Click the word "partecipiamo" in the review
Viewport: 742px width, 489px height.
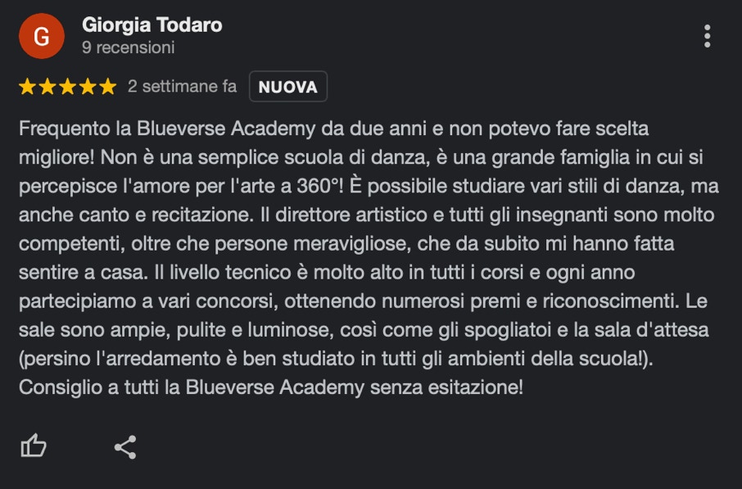click(68, 301)
